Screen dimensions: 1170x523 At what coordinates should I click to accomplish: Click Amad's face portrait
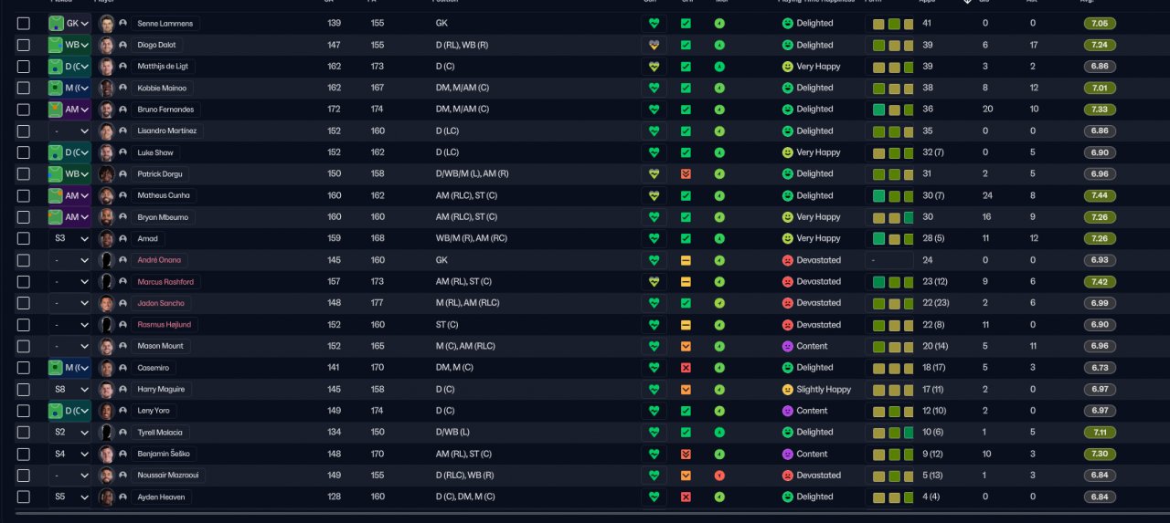107,238
